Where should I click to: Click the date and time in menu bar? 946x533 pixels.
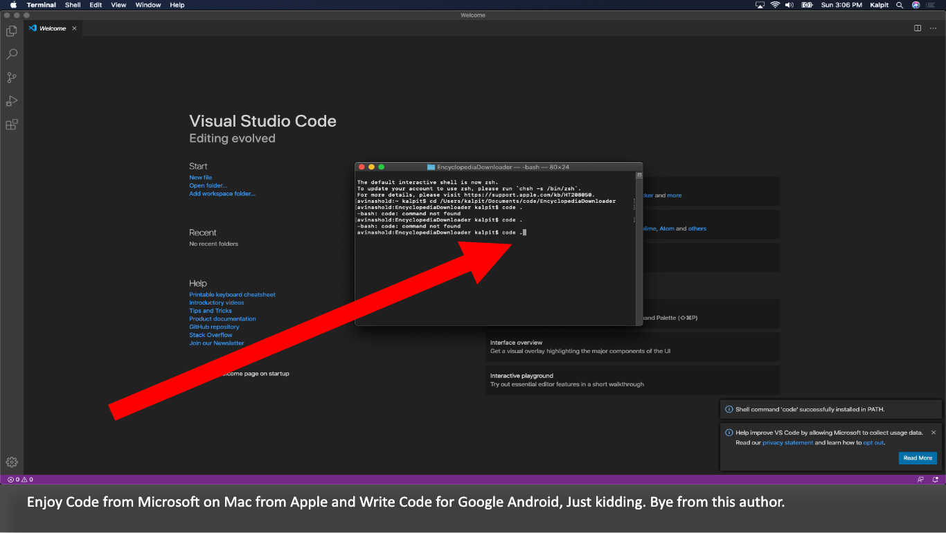click(841, 5)
